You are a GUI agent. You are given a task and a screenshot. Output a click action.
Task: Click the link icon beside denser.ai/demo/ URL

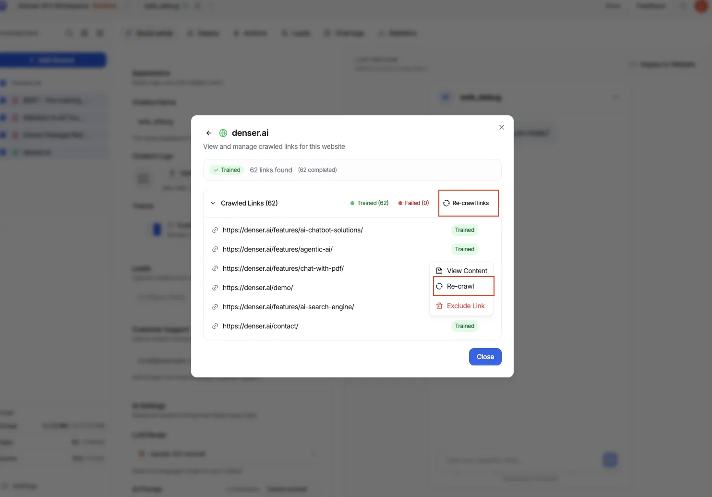(215, 288)
